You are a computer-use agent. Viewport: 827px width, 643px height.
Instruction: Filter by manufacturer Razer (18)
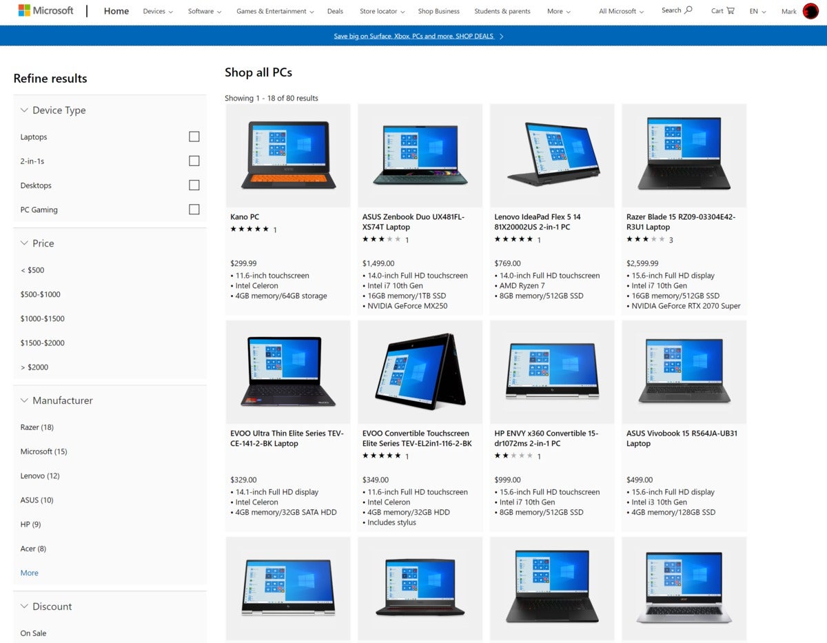click(37, 427)
